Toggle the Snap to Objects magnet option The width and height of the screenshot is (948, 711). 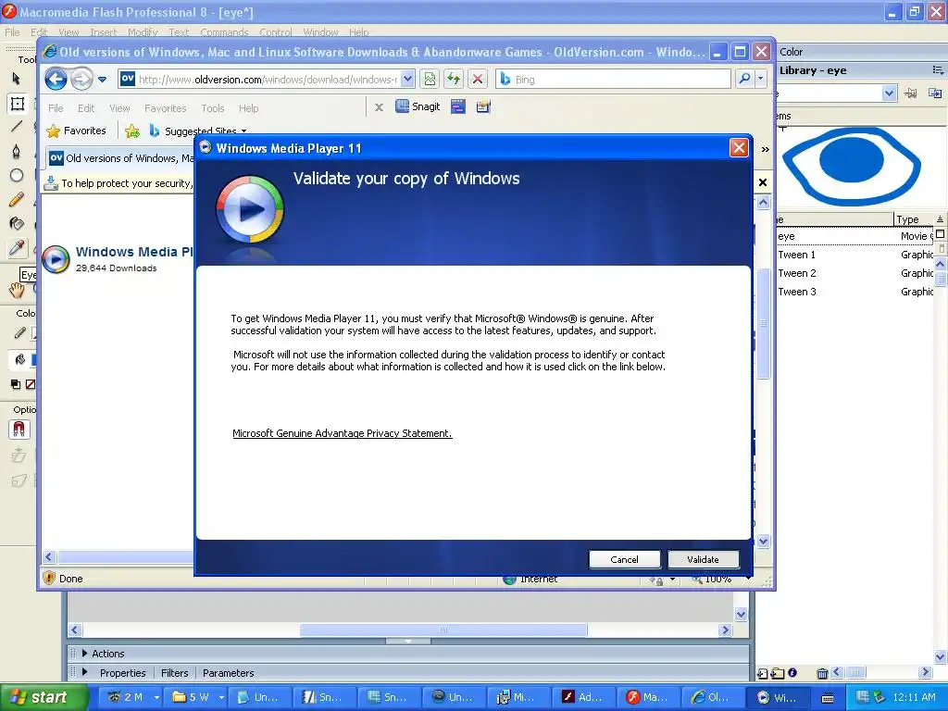tap(19, 430)
